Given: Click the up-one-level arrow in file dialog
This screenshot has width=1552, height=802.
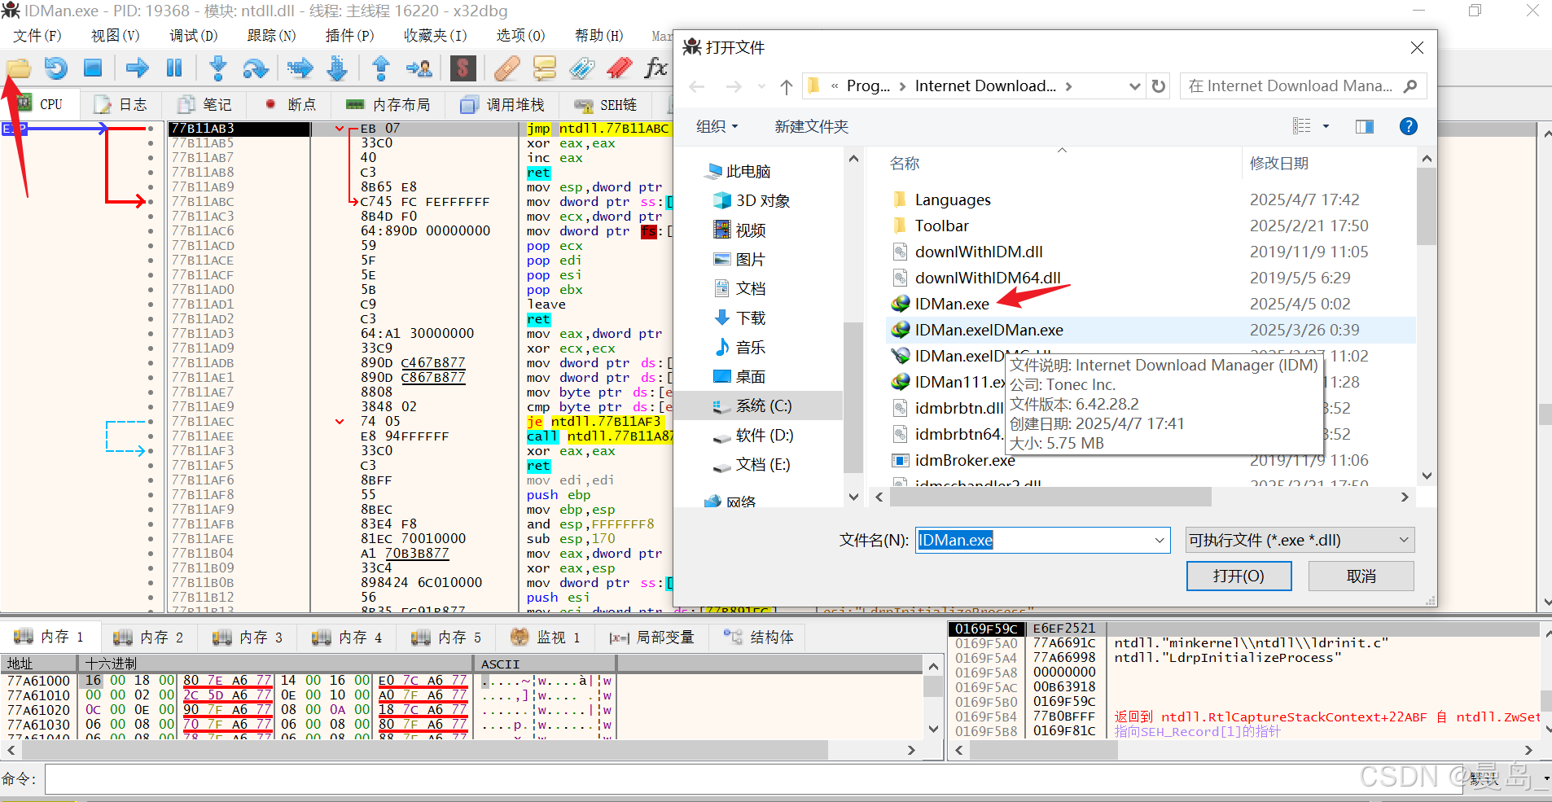Looking at the screenshot, I should click(x=786, y=86).
